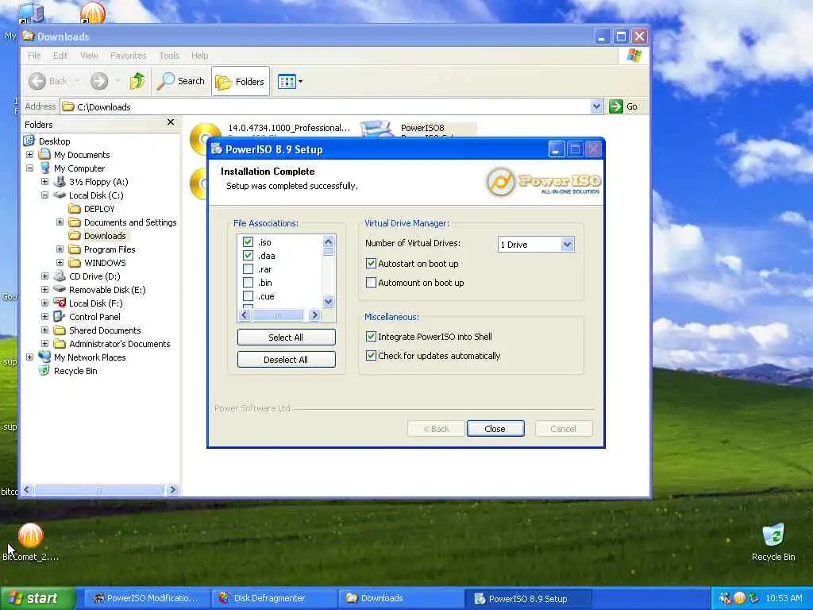Go up one folder level icon

(137, 81)
